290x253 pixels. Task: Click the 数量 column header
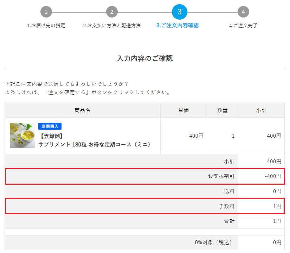[x=223, y=110]
